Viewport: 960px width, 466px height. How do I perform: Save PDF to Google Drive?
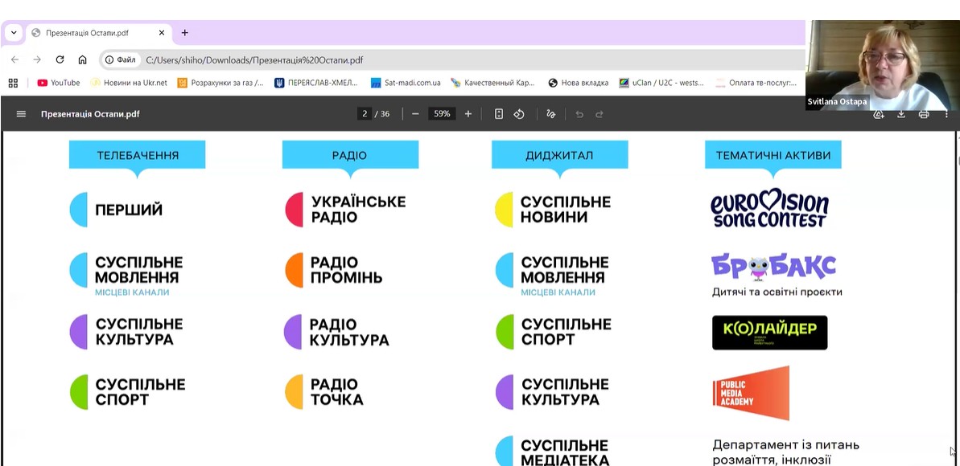coord(879,115)
